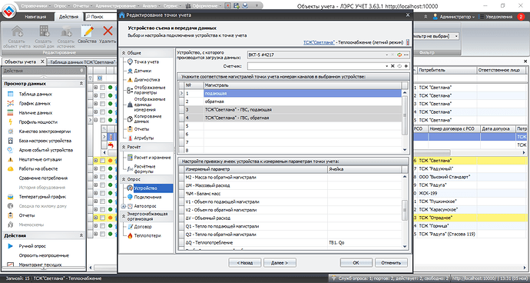Open Отображаемые параметры page
The image size is (530, 283).
coord(150,90)
